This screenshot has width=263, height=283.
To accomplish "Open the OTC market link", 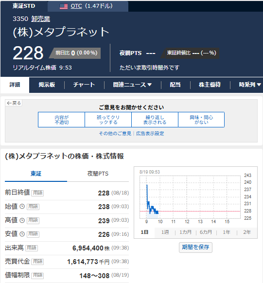I will point(76,6).
